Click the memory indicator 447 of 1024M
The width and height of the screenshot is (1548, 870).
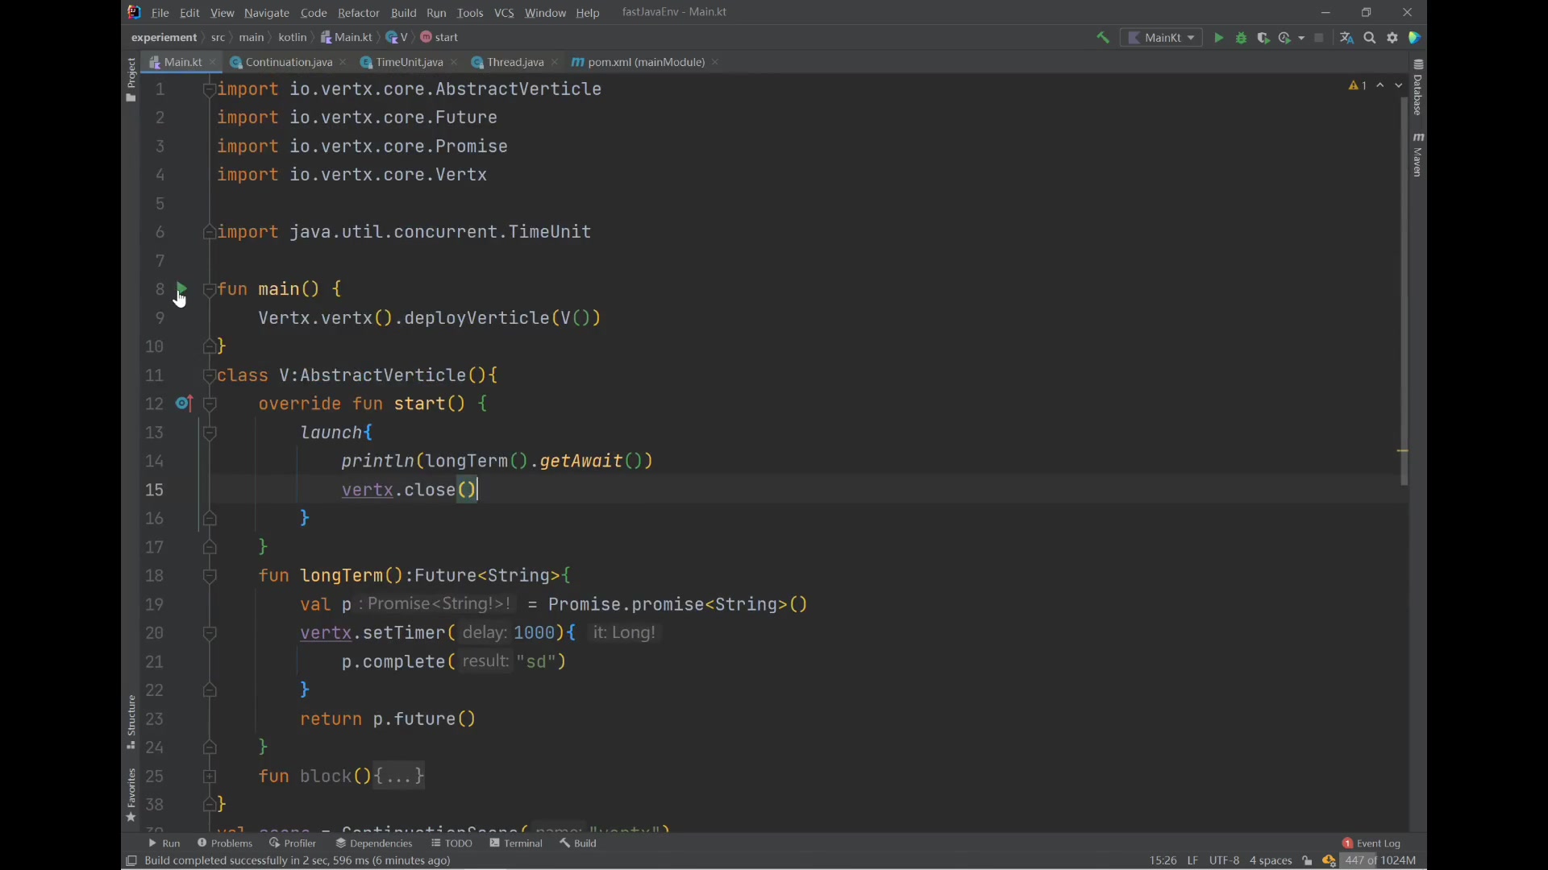click(x=1380, y=861)
